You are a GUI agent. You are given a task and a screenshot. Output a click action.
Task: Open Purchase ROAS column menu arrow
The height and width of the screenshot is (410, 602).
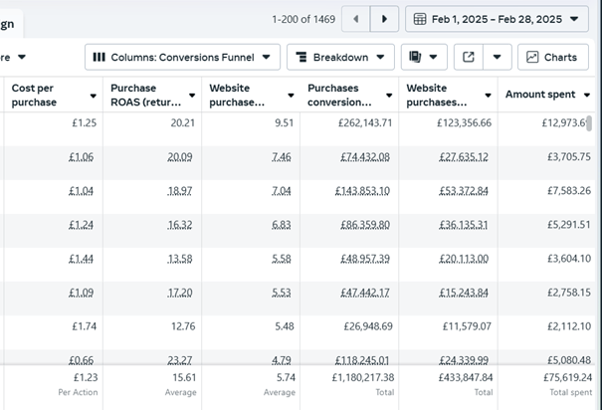coord(191,96)
